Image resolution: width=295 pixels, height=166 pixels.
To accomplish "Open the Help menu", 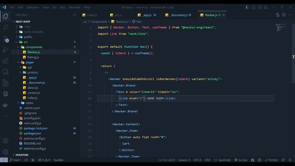I will (x=87, y=7).
